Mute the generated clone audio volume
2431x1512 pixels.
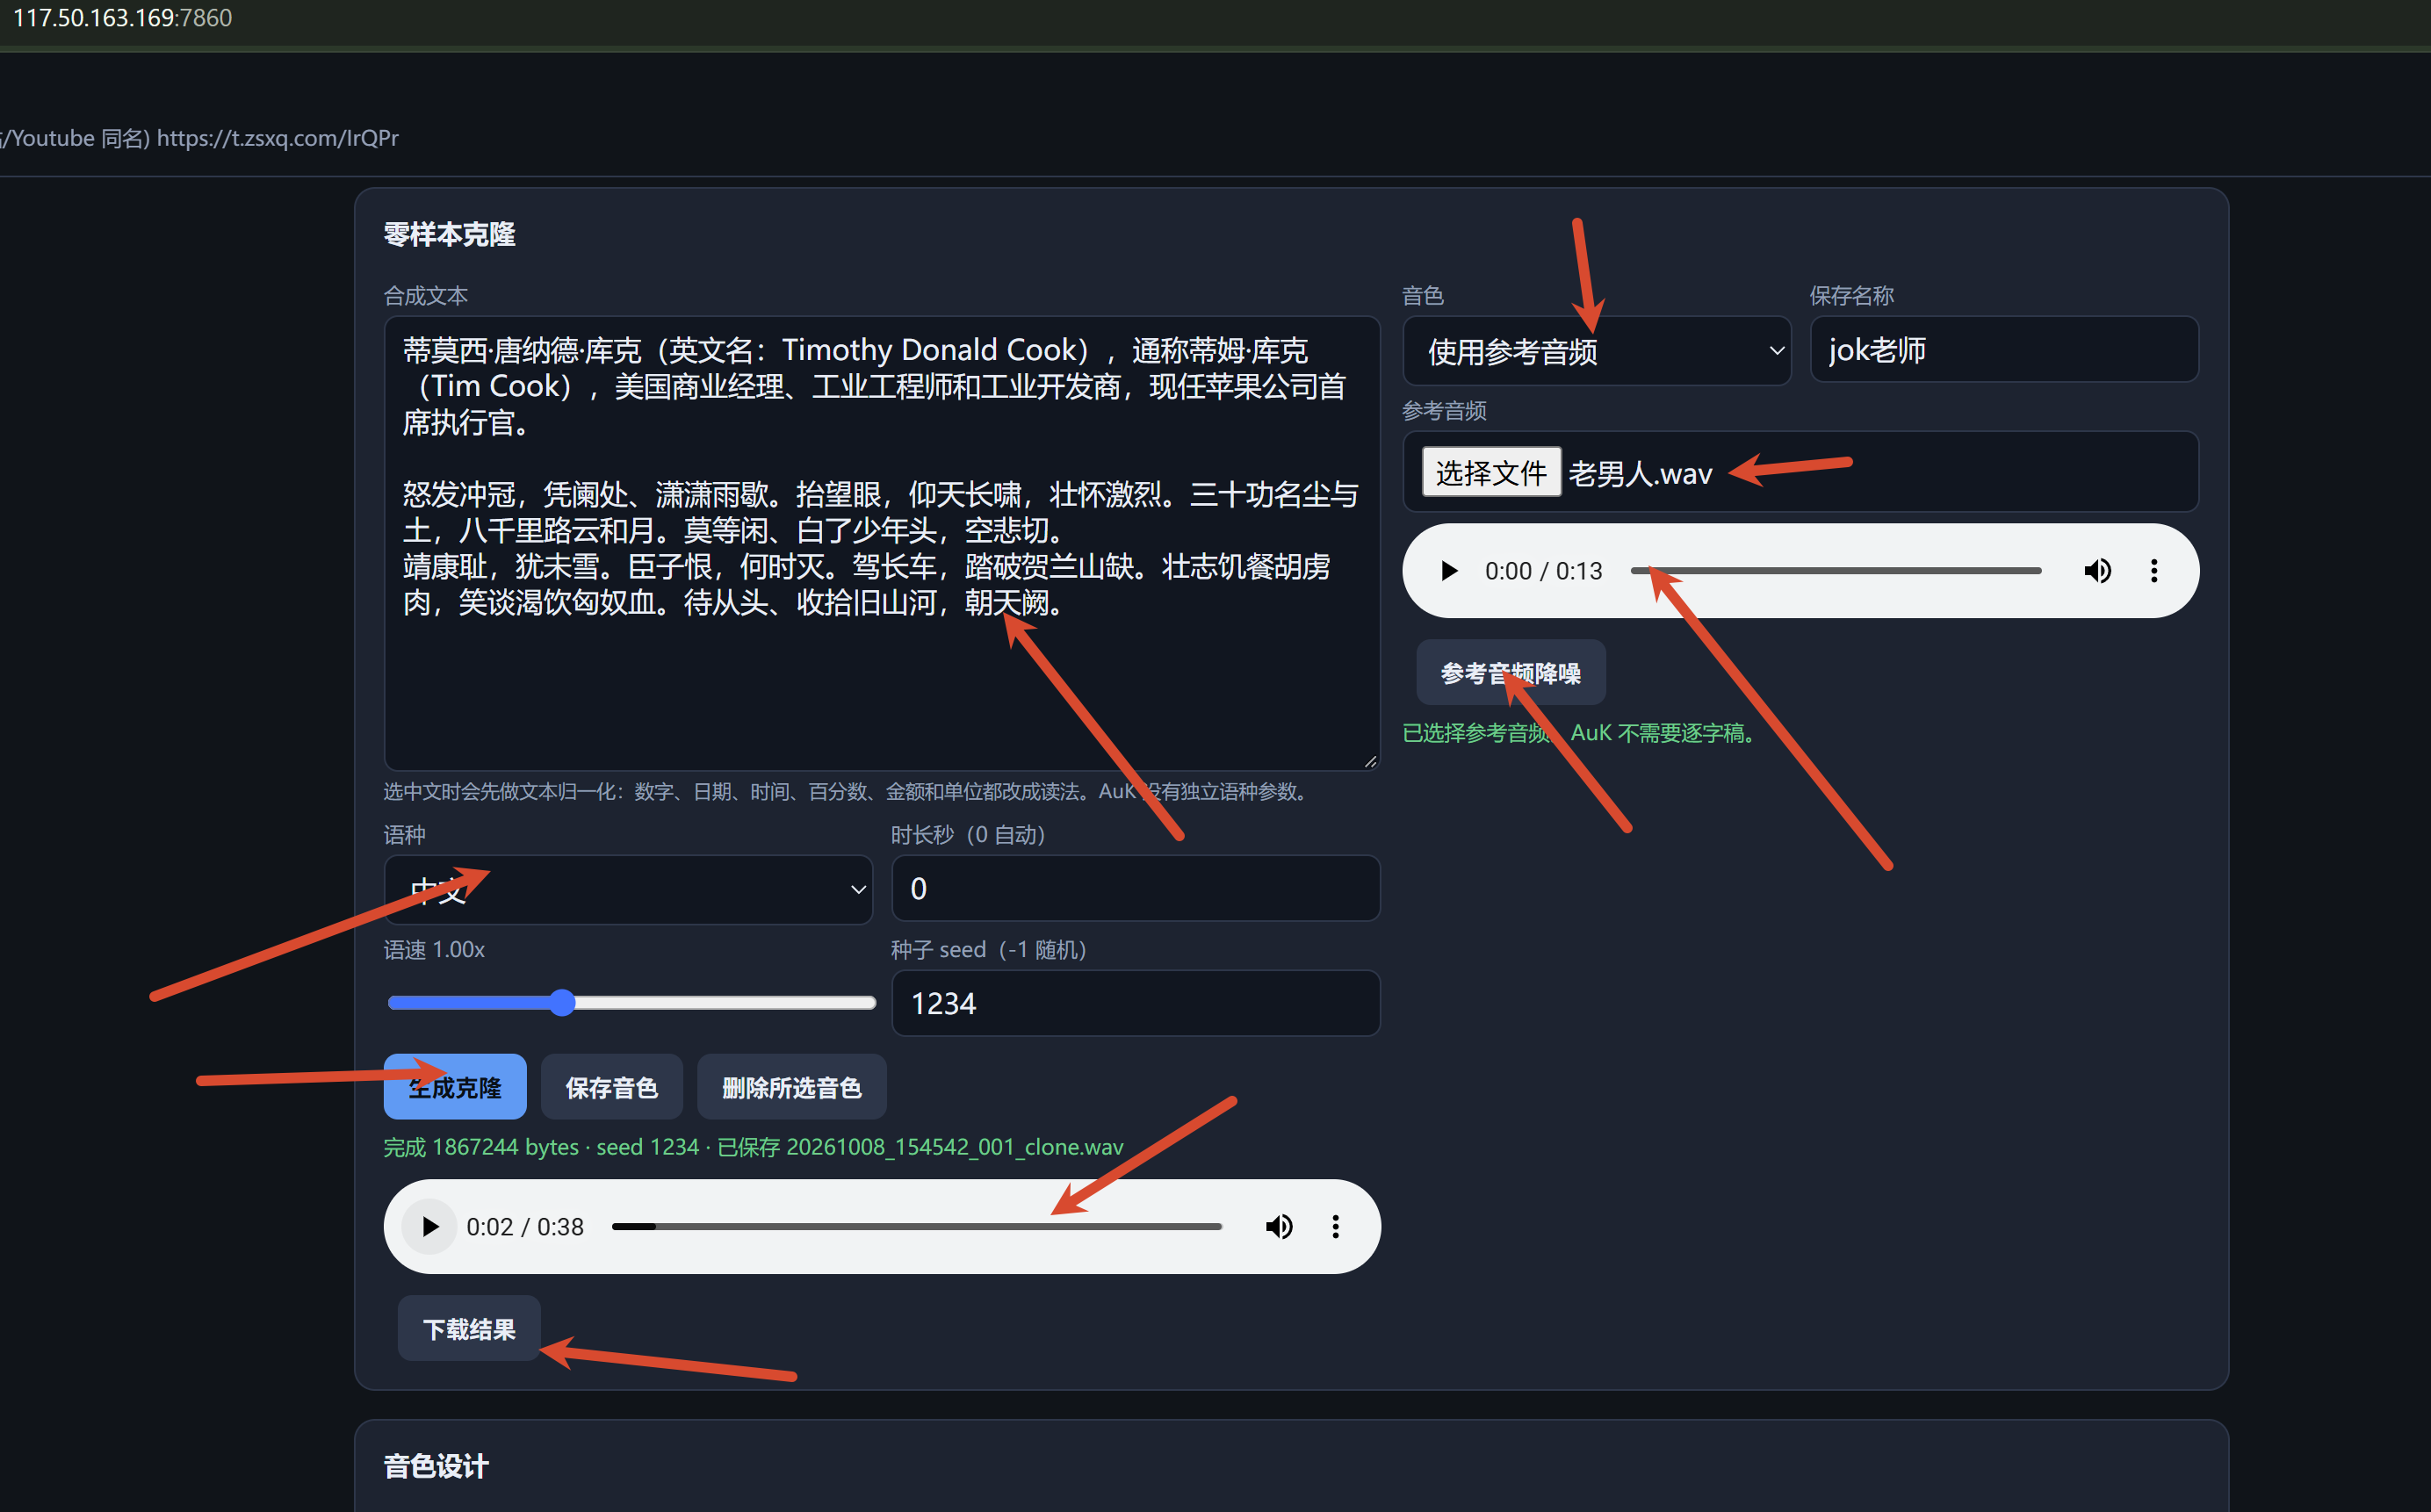pos(1279,1227)
